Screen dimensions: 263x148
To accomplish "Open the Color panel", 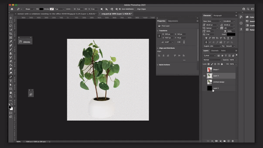I will tap(250, 17).
